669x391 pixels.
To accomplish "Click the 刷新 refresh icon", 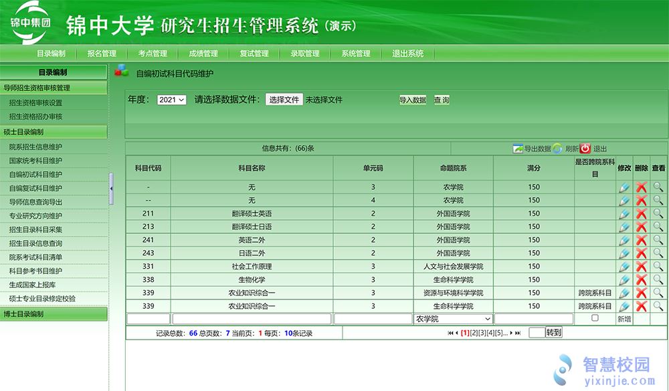I will (x=556, y=148).
